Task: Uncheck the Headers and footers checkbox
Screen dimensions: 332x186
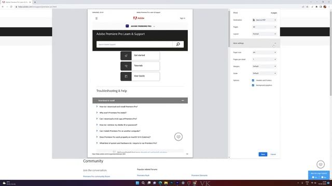Action: [x=253, y=81]
